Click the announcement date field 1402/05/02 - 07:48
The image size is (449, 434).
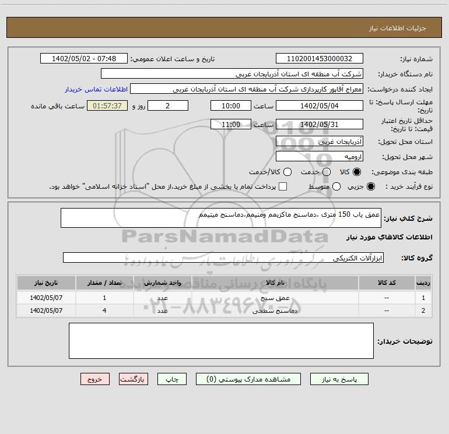(x=84, y=58)
